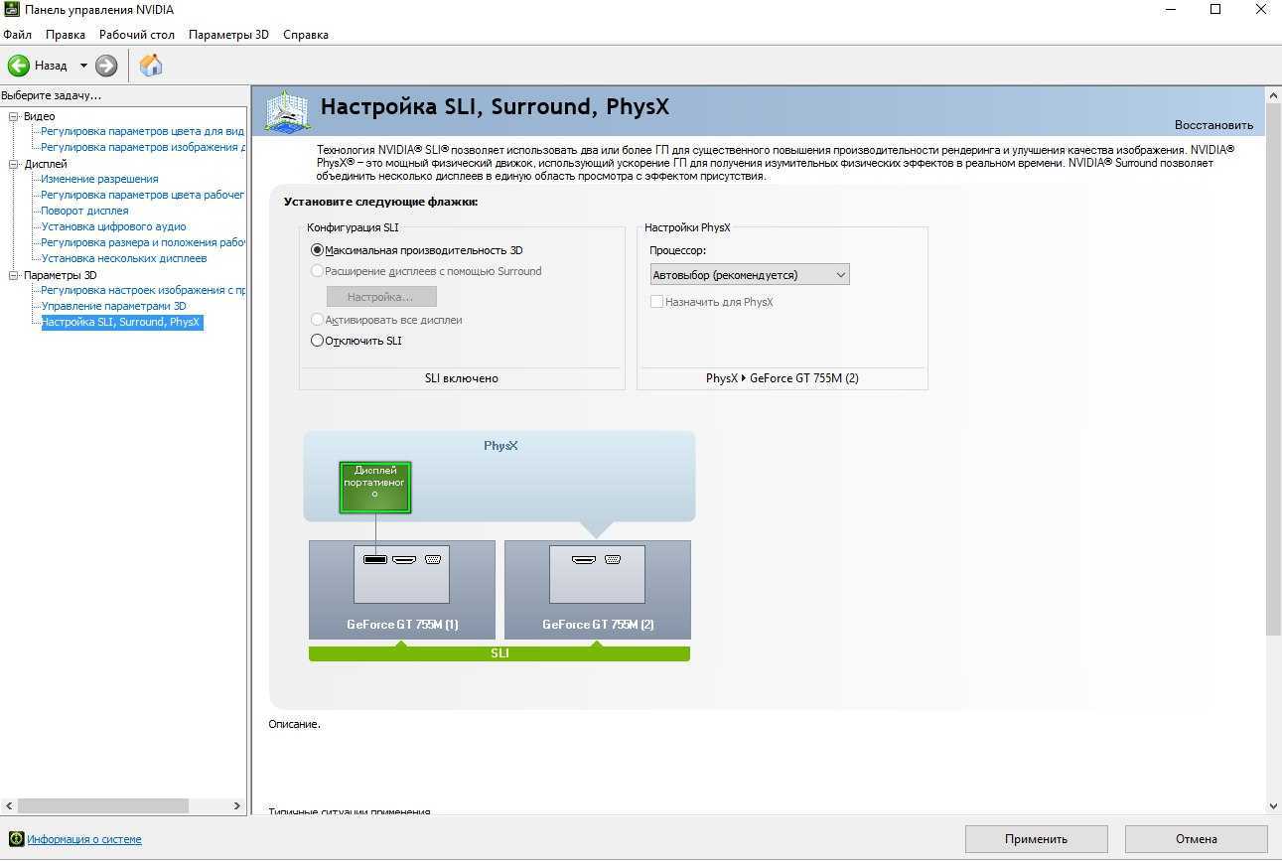Toggle the "Назначить для PhysX" checkbox
This screenshot has width=1282, height=861.
point(656,302)
